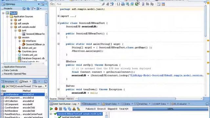The width and height of the screenshot is (210, 118).
Task: Expand Recently Opened Files section
Action: pos(3,74)
